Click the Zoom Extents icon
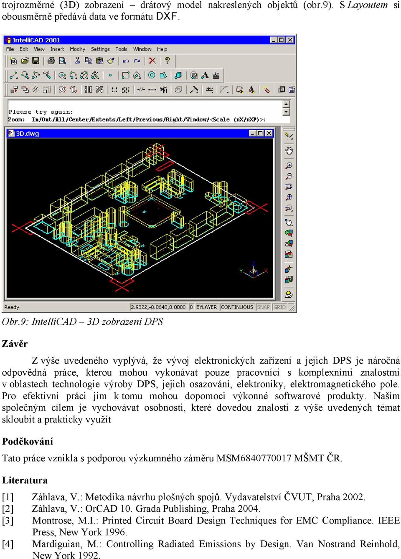401x559 pixels. pos(289,197)
